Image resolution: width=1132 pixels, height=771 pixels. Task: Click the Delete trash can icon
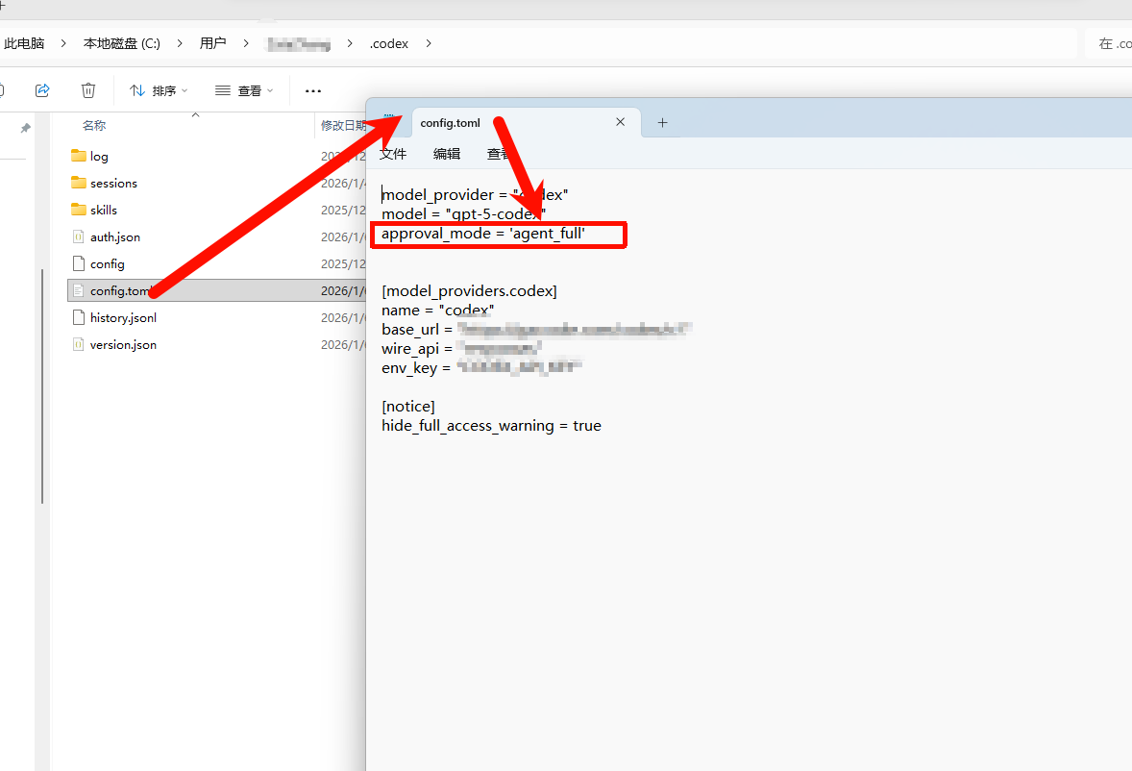tap(88, 90)
